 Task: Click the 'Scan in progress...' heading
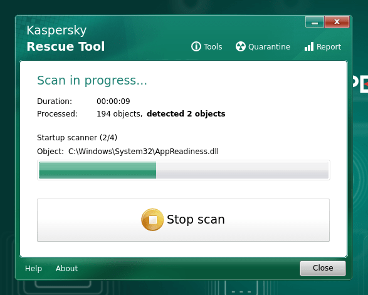pos(92,80)
